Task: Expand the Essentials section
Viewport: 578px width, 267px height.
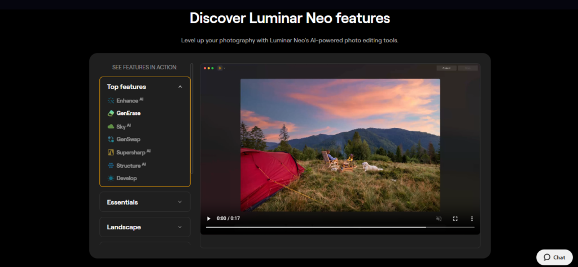Action: 145,202
